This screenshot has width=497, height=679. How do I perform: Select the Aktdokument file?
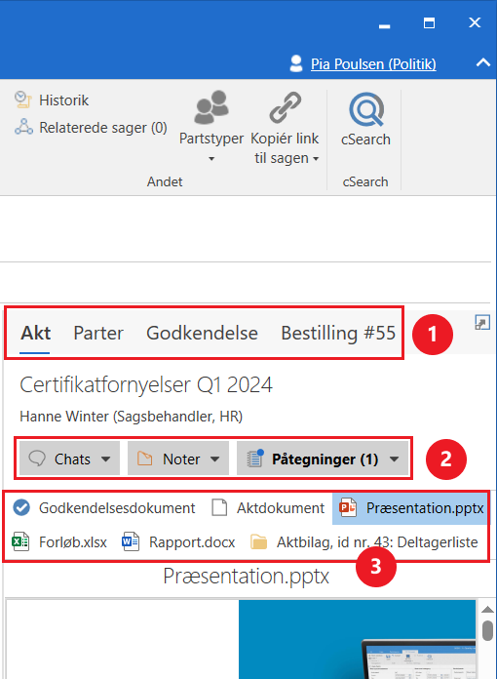(268, 507)
